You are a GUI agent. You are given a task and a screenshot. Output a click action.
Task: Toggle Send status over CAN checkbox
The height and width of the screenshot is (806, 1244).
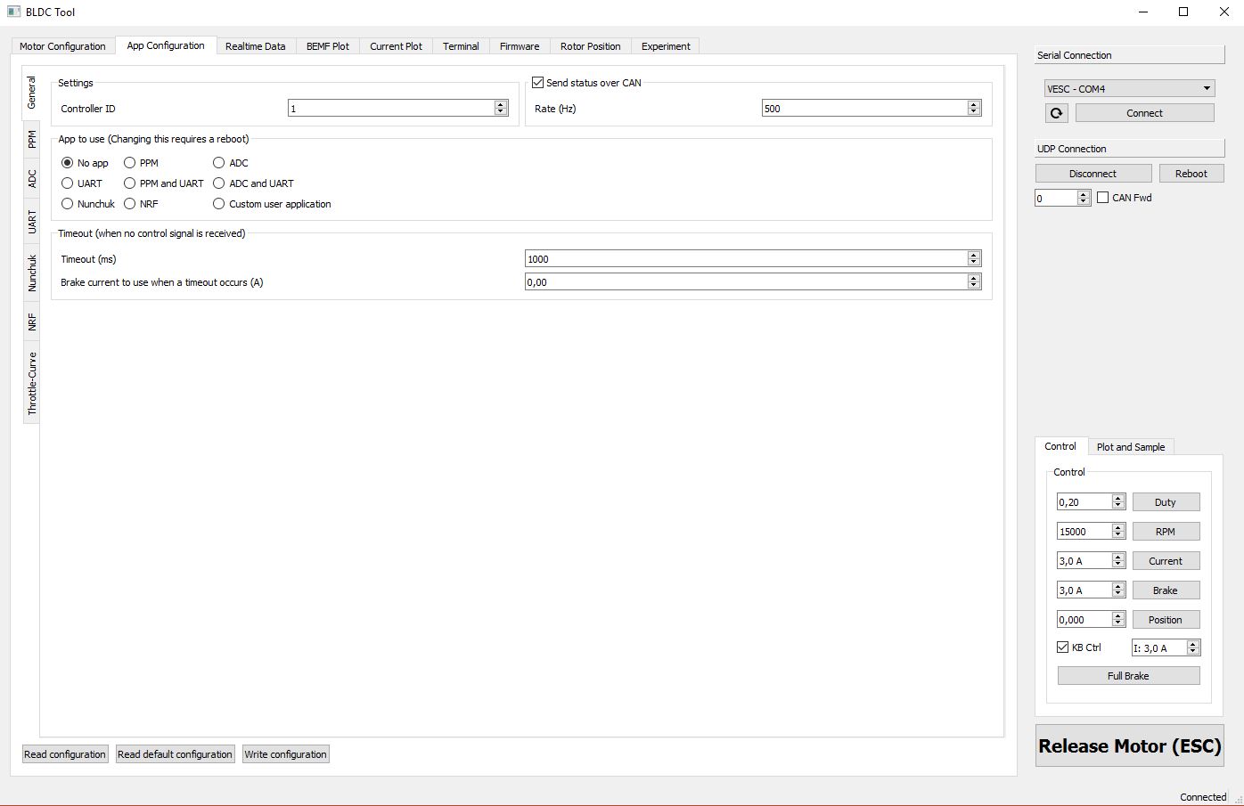[538, 83]
